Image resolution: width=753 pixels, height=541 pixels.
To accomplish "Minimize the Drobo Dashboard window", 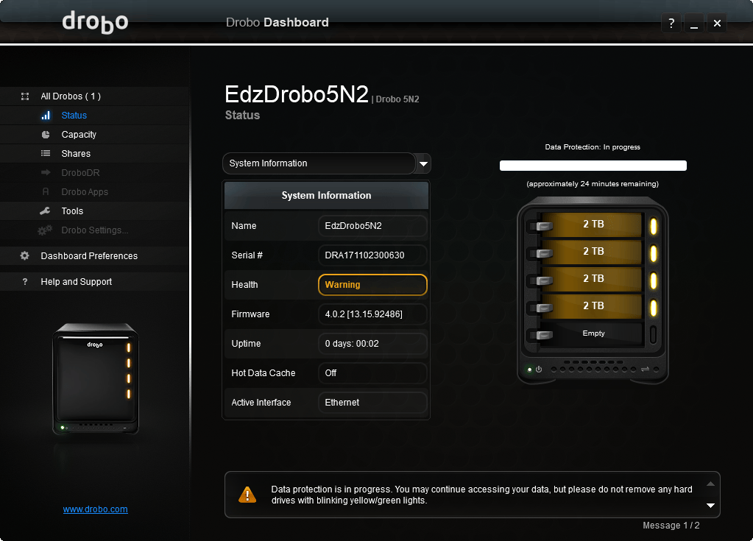I will pos(694,23).
